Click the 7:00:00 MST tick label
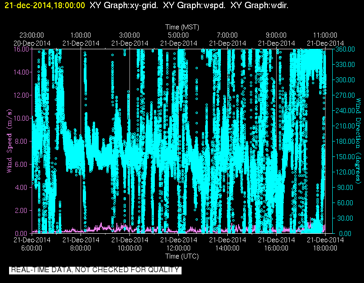Image resolution: width=364 pixels, height=283 pixels. click(x=227, y=35)
